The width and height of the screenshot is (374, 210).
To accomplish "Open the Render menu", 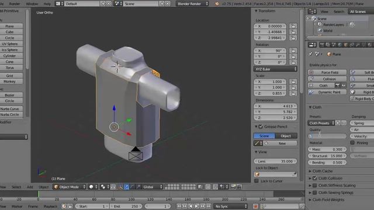I will tap(14, 4).
